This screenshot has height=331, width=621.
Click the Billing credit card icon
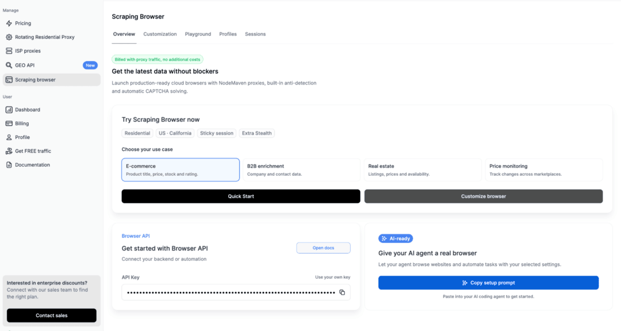[9, 124]
